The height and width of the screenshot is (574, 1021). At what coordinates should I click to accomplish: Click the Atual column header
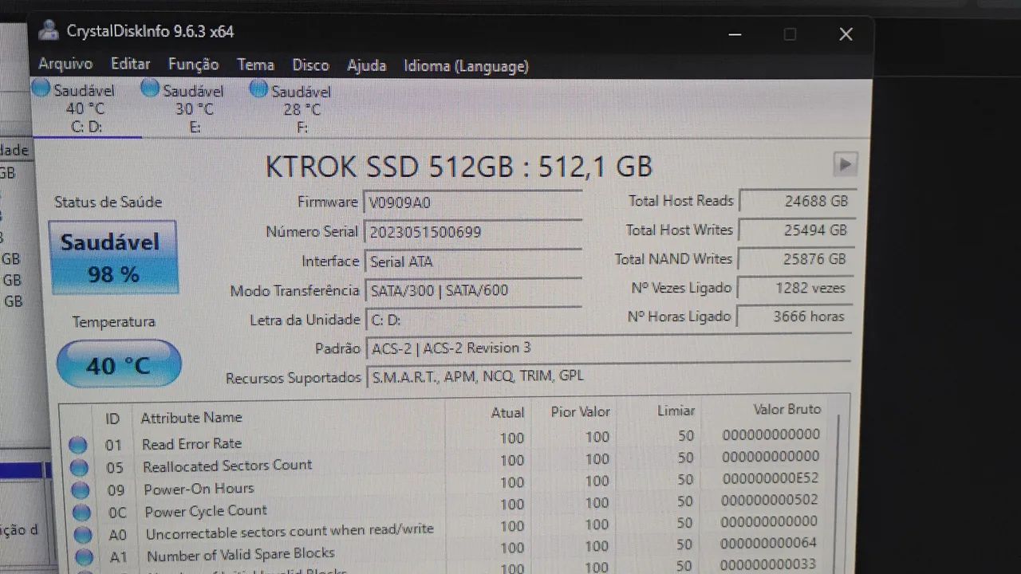point(508,412)
